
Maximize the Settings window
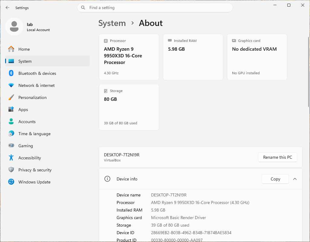(x=289, y=5)
